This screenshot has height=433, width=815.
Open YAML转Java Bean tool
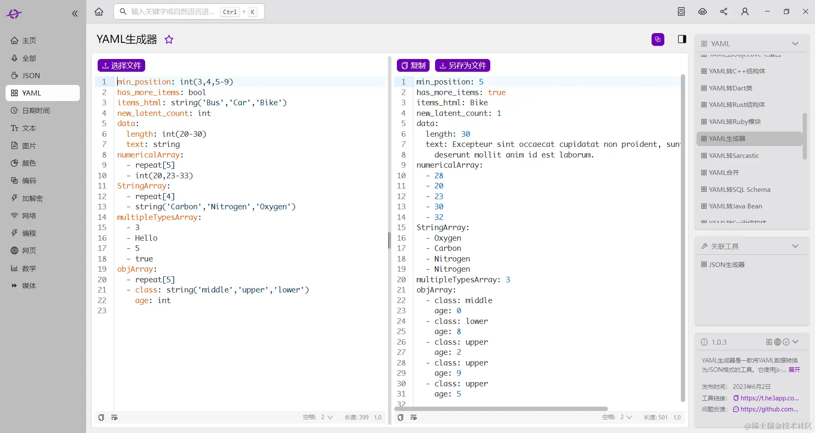click(x=750, y=206)
